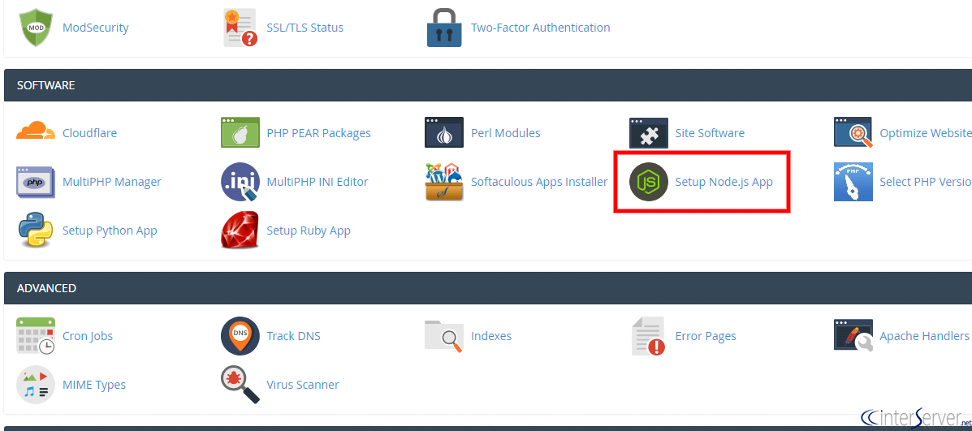
Task: Click the SSL/TLS Status certificate icon
Action: 240,28
